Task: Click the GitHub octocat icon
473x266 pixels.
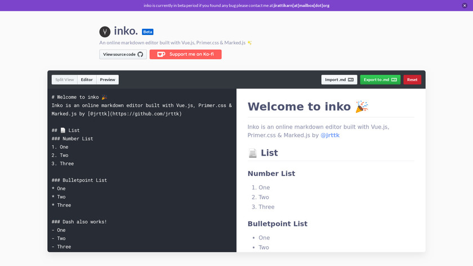Action: coord(140,54)
